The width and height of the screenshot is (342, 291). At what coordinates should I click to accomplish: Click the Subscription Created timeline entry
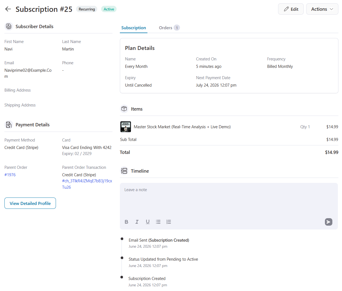click(x=147, y=279)
